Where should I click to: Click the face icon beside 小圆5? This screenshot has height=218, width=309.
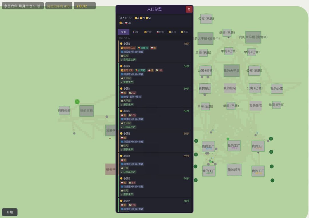pos(121,178)
